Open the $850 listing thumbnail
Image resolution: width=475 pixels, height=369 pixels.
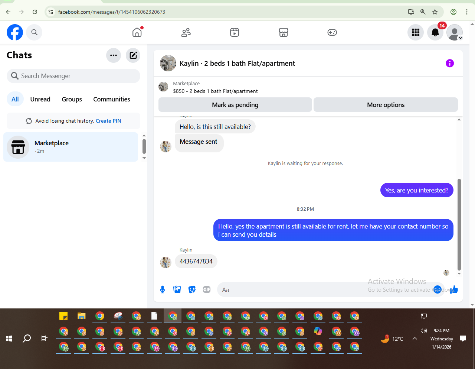(x=163, y=87)
